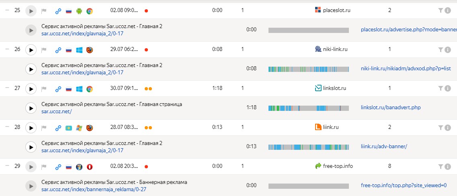Screen dimensions: 457x196
Task: Click the Opera browser icon in visit 29
Action: coord(90,167)
